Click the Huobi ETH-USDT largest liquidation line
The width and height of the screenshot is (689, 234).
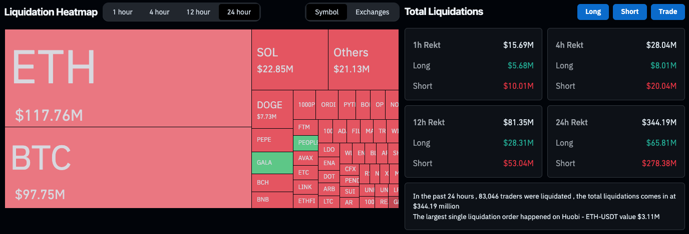(536, 217)
